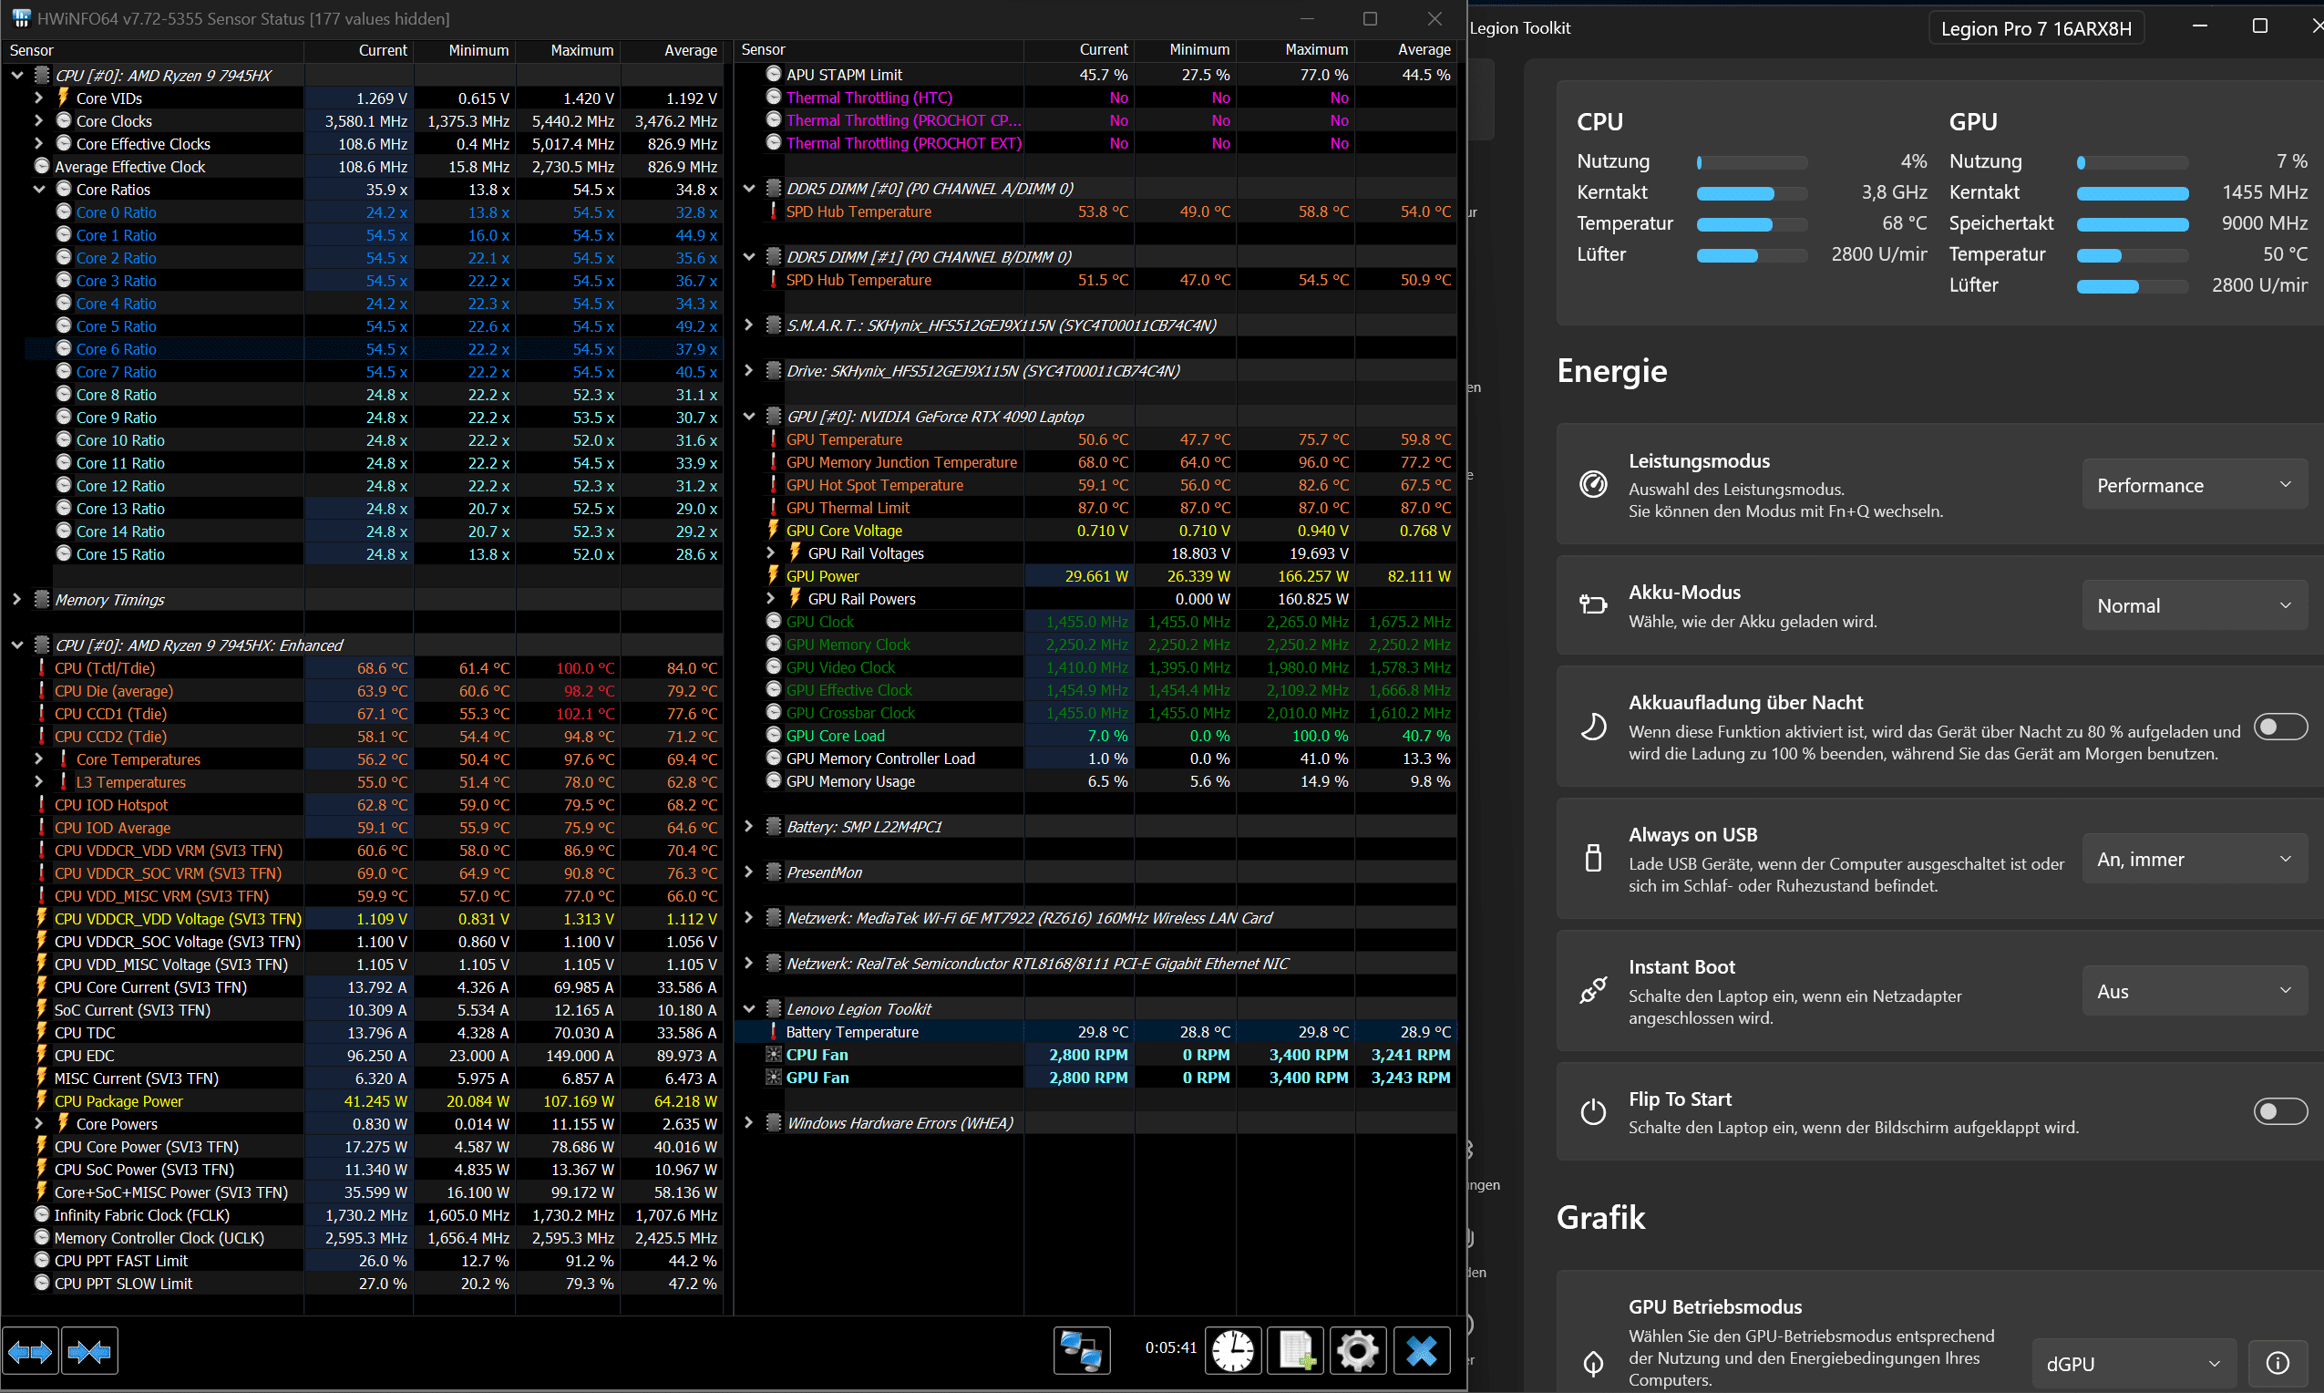Click the Always on USB icon
Image resolution: width=2324 pixels, height=1393 pixels.
click(1593, 858)
